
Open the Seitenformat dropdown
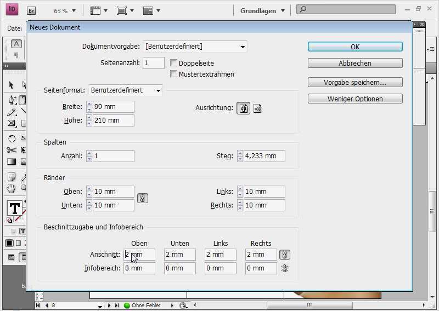(x=126, y=90)
